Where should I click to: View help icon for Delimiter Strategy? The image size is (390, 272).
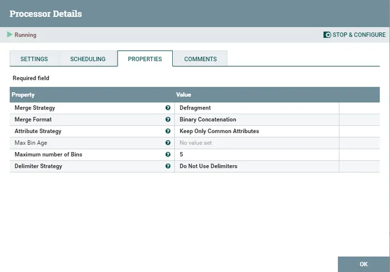[168, 166]
